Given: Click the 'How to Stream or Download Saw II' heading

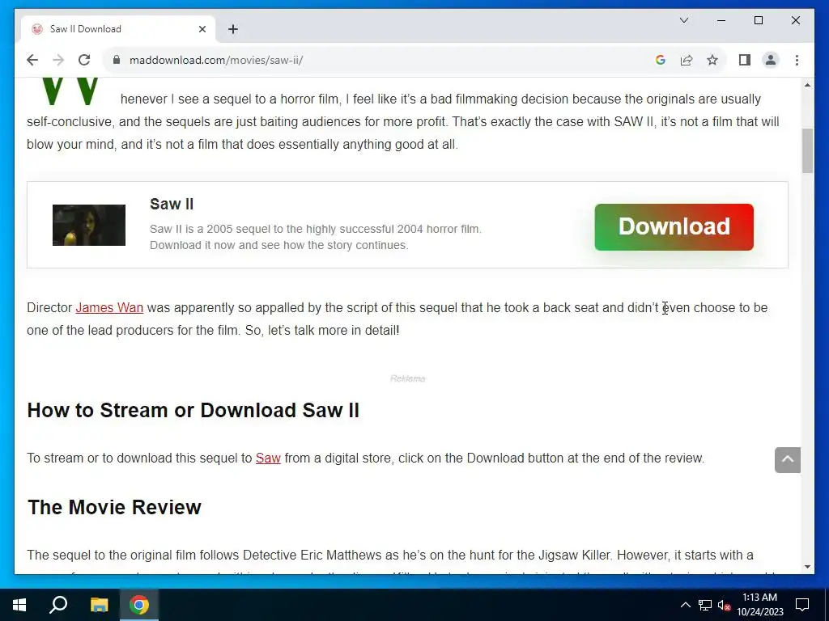Looking at the screenshot, I should (x=193, y=410).
